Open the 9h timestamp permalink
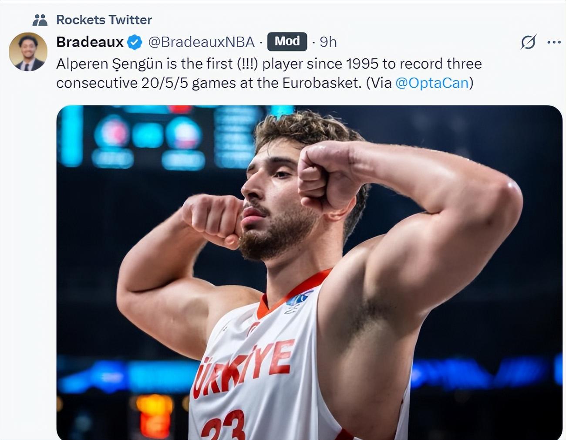Screen dimensions: 566x440 [x=328, y=42]
